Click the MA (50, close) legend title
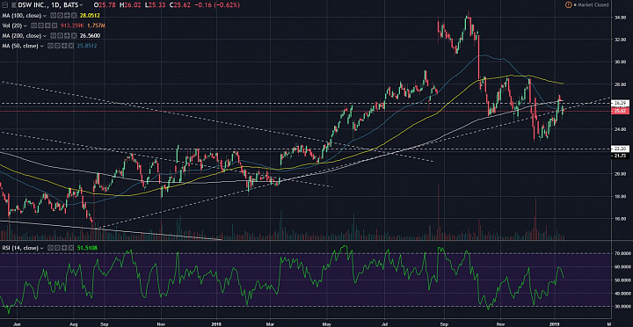This screenshot has height=327, width=633. point(20,46)
